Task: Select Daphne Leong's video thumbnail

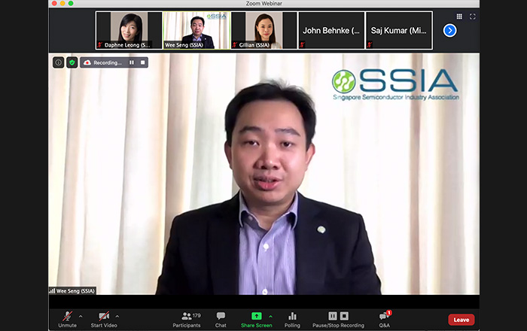Action: point(129,30)
